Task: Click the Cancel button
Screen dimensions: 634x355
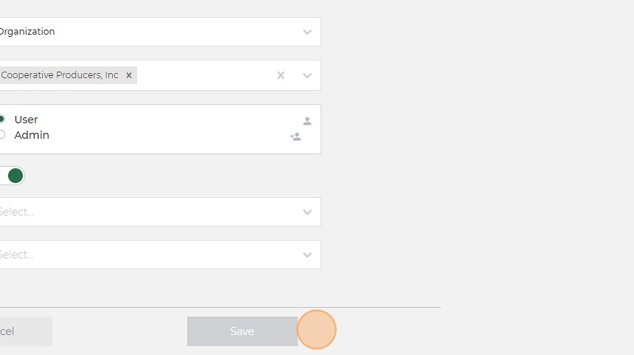Action: (22, 331)
